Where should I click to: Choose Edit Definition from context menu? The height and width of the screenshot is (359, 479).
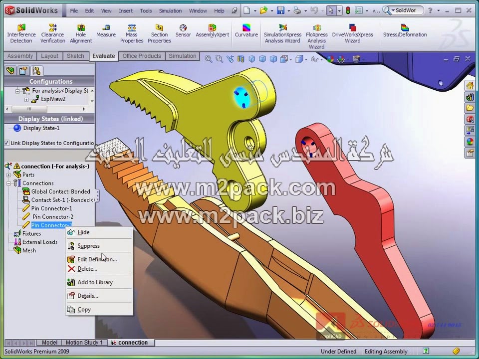point(99,259)
